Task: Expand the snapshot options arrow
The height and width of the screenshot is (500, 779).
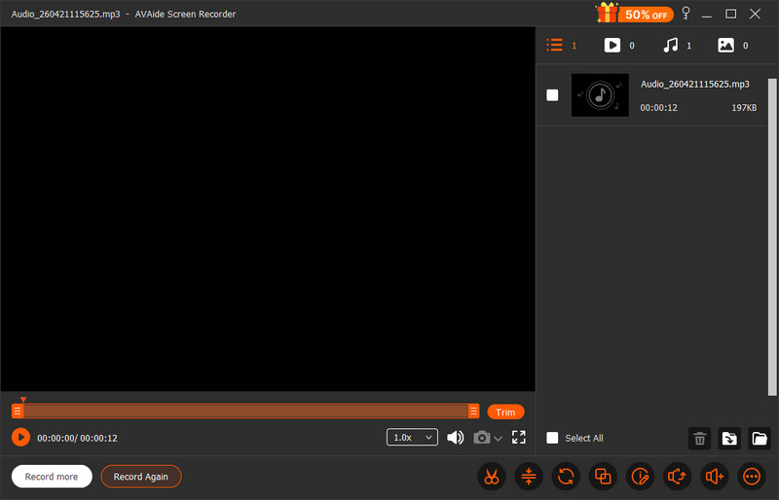Action: coord(499,439)
